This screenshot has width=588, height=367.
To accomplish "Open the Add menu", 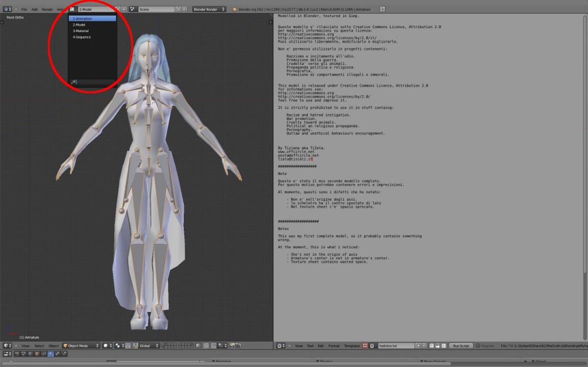I will coord(34,9).
